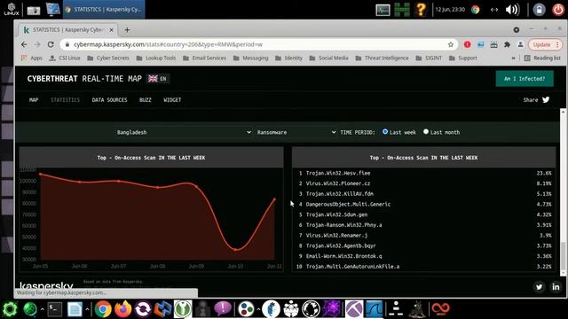Open the Threat Intelligence bookmark folder
This screenshot has width=568, height=319.
(x=382, y=58)
